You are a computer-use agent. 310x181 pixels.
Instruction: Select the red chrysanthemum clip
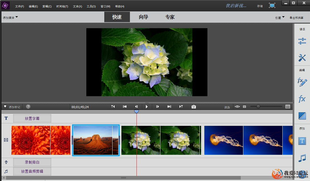pyautogui.click(x=41, y=140)
